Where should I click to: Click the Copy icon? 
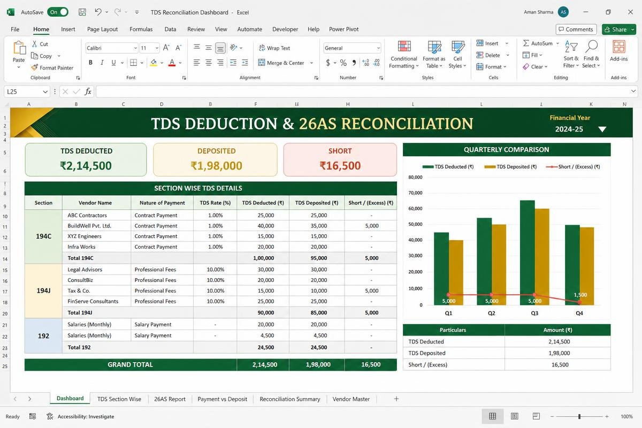coord(34,56)
